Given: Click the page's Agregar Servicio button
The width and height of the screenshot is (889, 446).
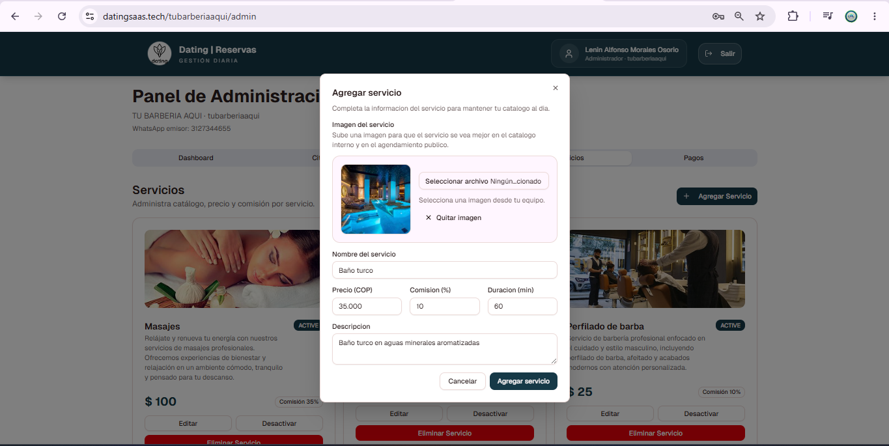Looking at the screenshot, I should pos(717,196).
